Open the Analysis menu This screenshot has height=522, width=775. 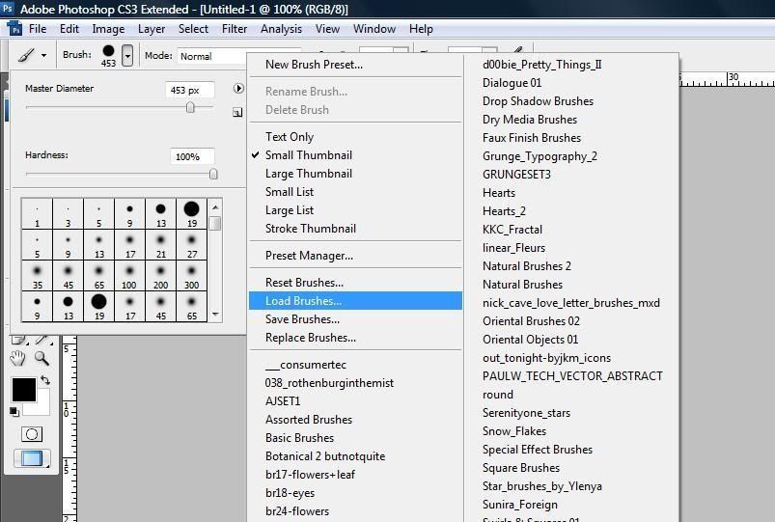tap(281, 29)
